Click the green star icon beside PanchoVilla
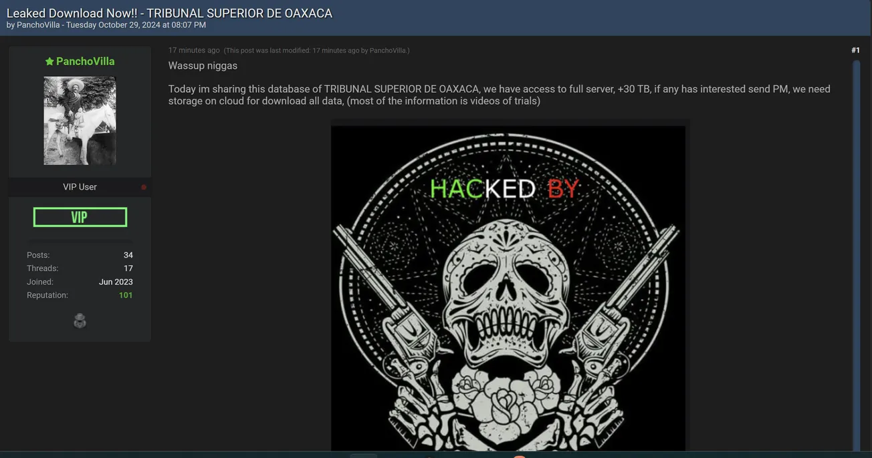The width and height of the screenshot is (872, 458). click(x=49, y=61)
